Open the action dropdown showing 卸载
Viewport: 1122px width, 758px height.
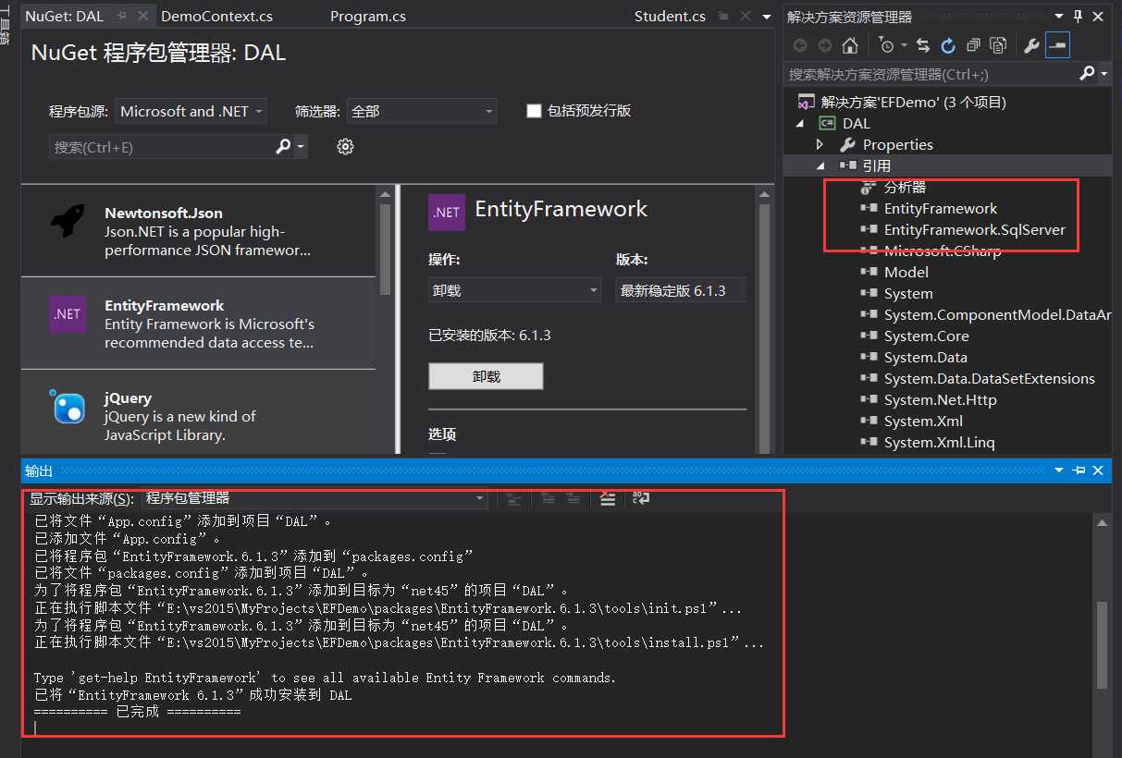(x=515, y=290)
